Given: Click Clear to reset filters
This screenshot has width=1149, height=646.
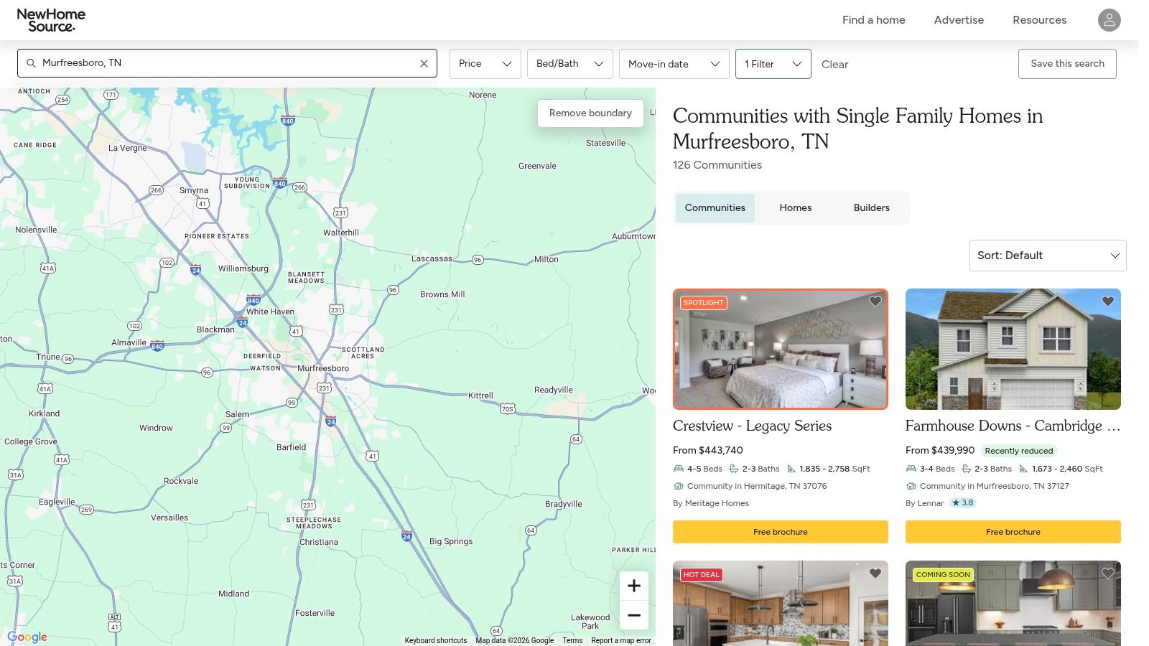Looking at the screenshot, I should click(834, 65).
